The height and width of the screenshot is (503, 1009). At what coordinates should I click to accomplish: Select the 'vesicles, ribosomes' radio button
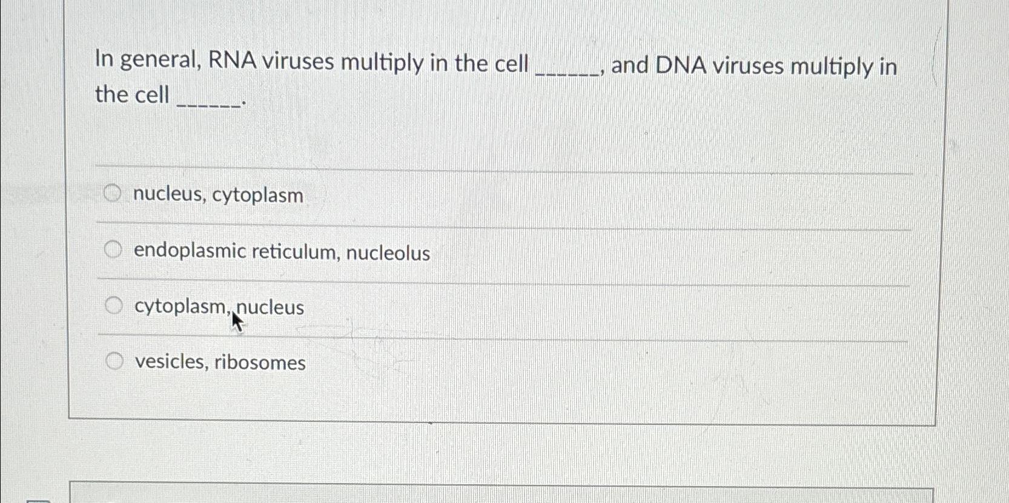113,361
